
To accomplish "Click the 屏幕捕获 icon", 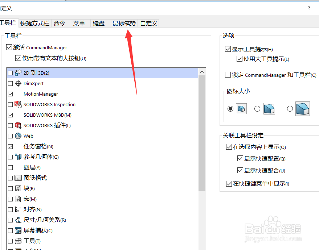I will [18, 230].
